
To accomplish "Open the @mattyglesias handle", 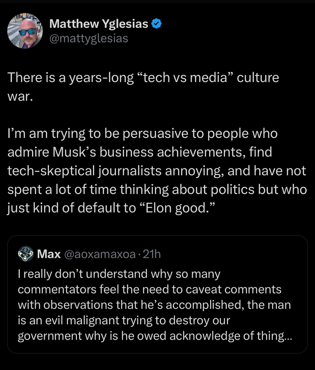I will [89, 39].
